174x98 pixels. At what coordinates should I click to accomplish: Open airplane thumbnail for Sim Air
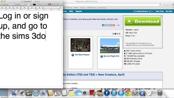click(110, 46)
